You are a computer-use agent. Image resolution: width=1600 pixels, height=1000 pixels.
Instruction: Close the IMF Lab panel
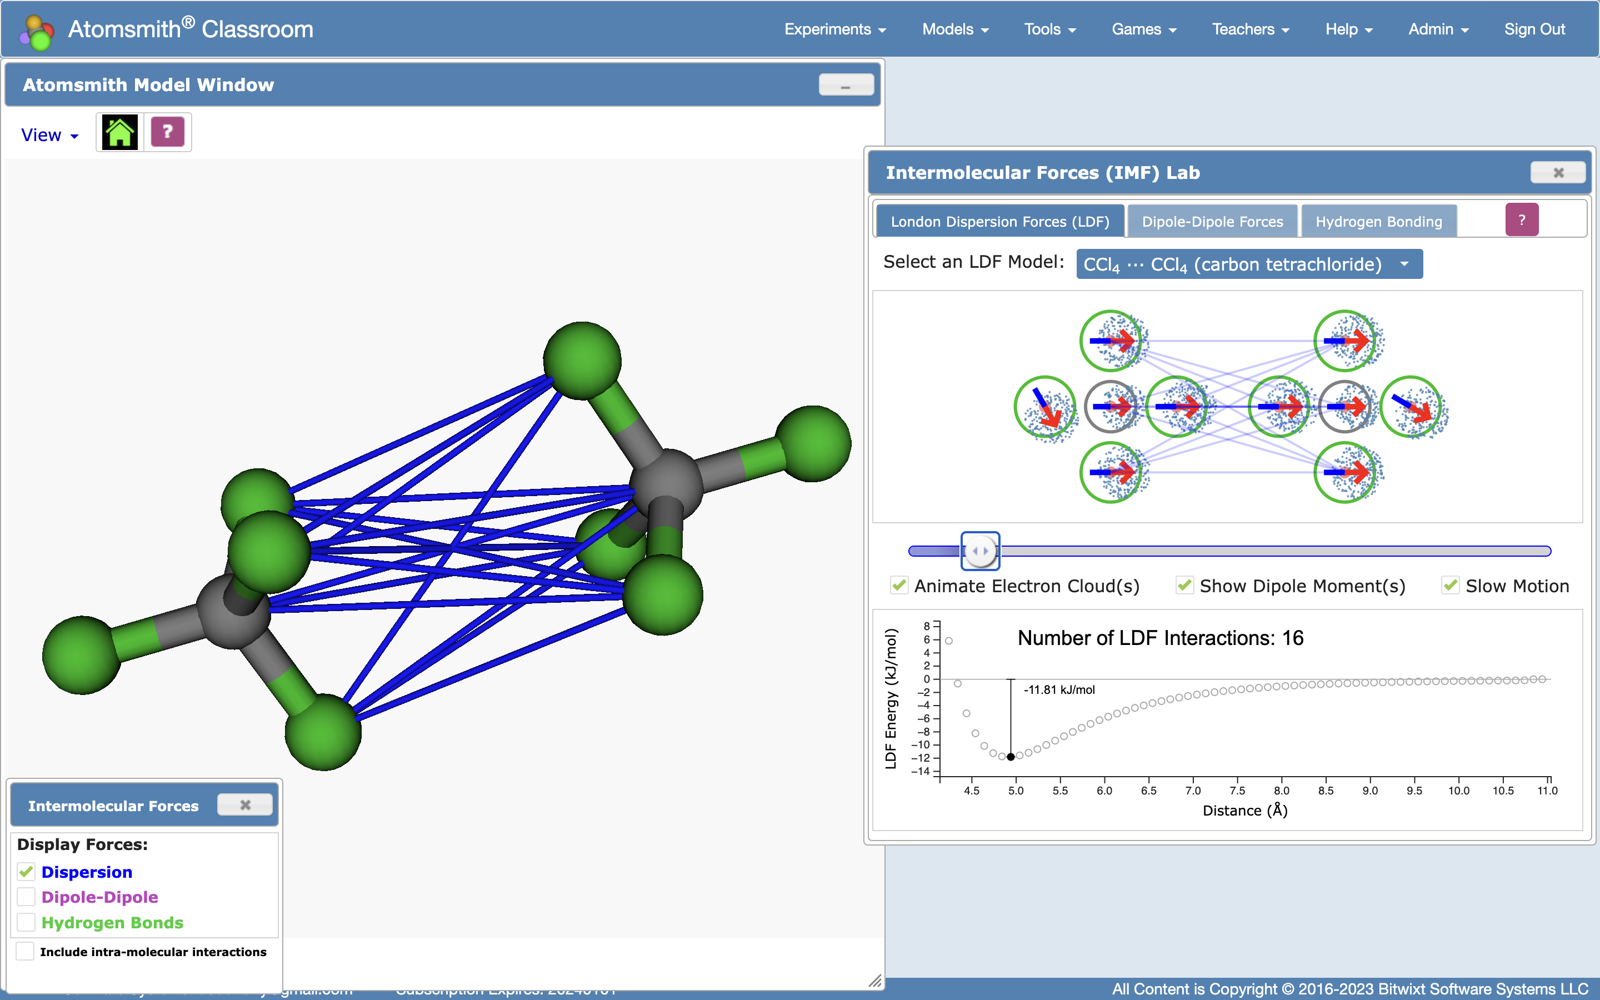(x=1557, y=173)
